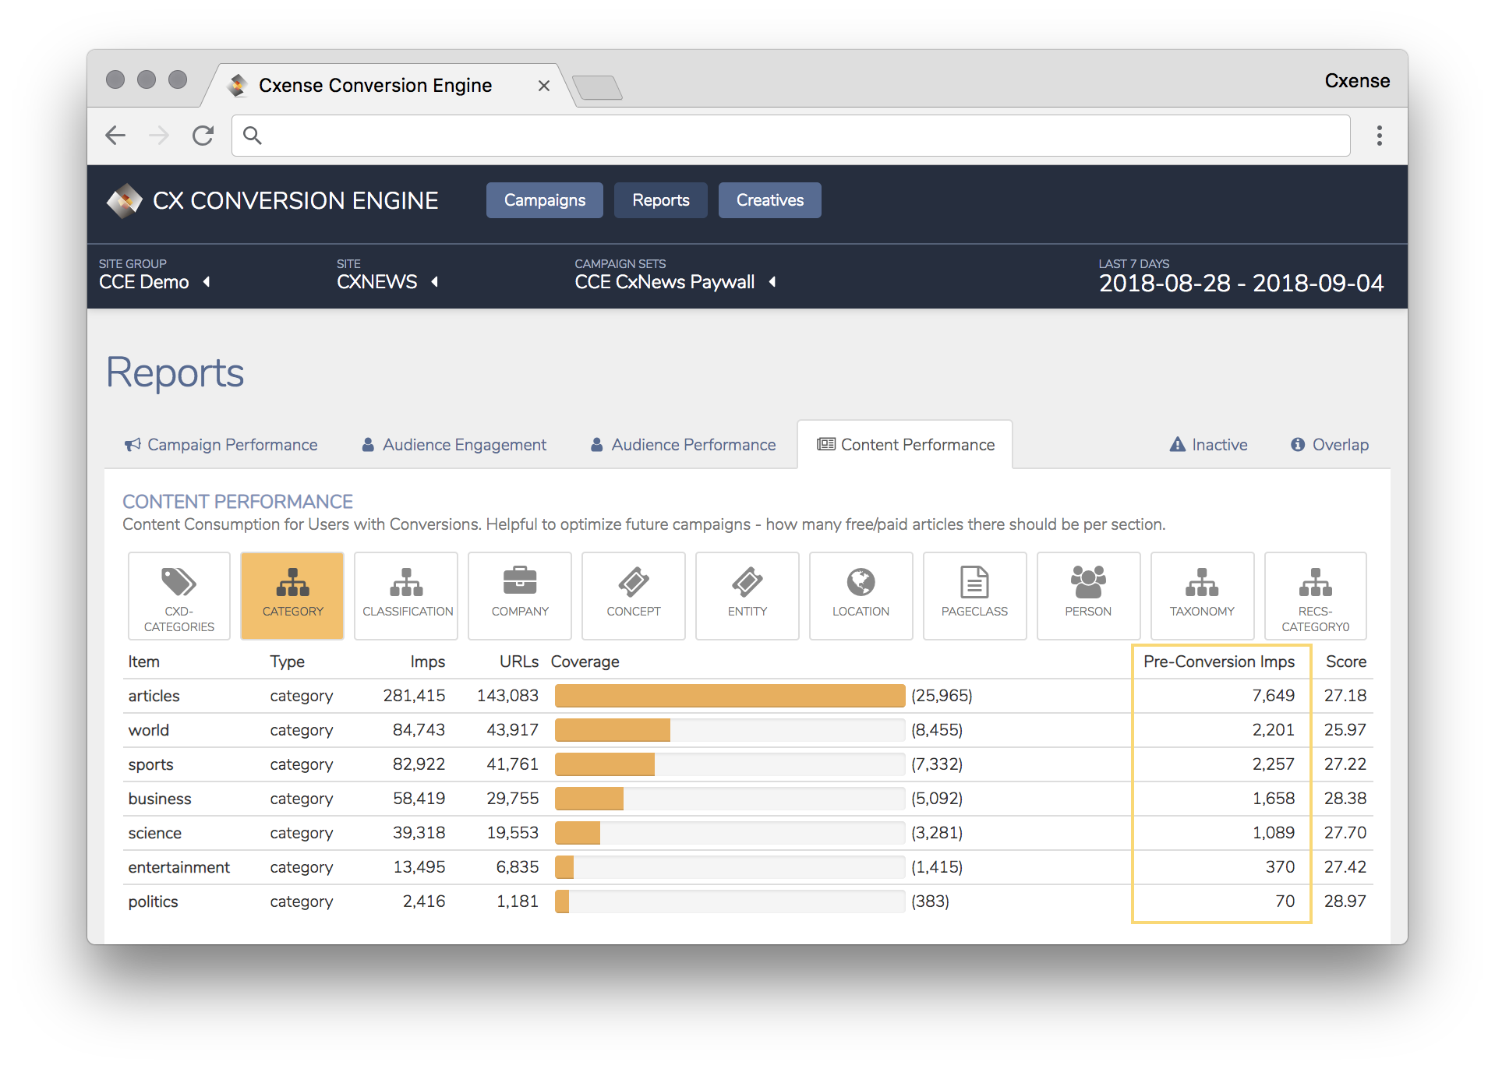
Task: Expand the Site CXNEWS selector
Action: [x=387, y=282]
